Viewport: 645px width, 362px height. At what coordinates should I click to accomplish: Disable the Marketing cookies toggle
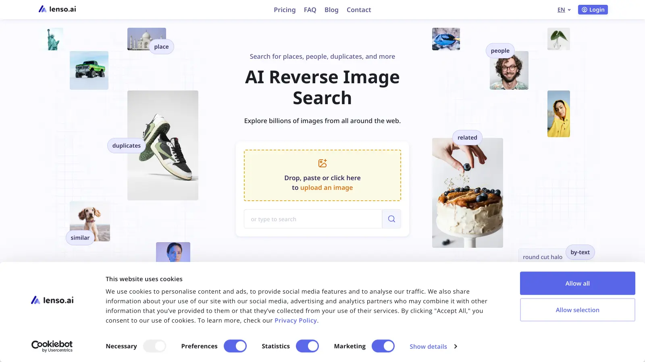(383, 346)
